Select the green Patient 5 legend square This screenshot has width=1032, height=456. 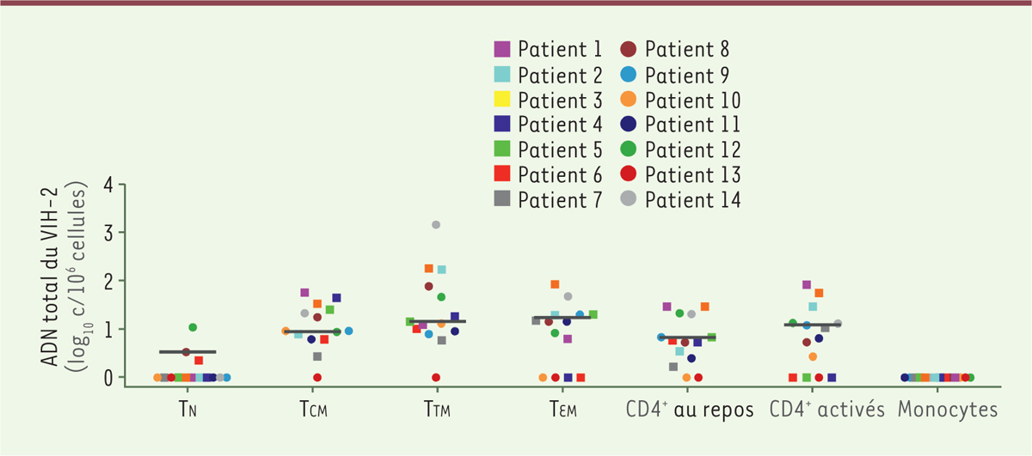click(x=503, y=149)
